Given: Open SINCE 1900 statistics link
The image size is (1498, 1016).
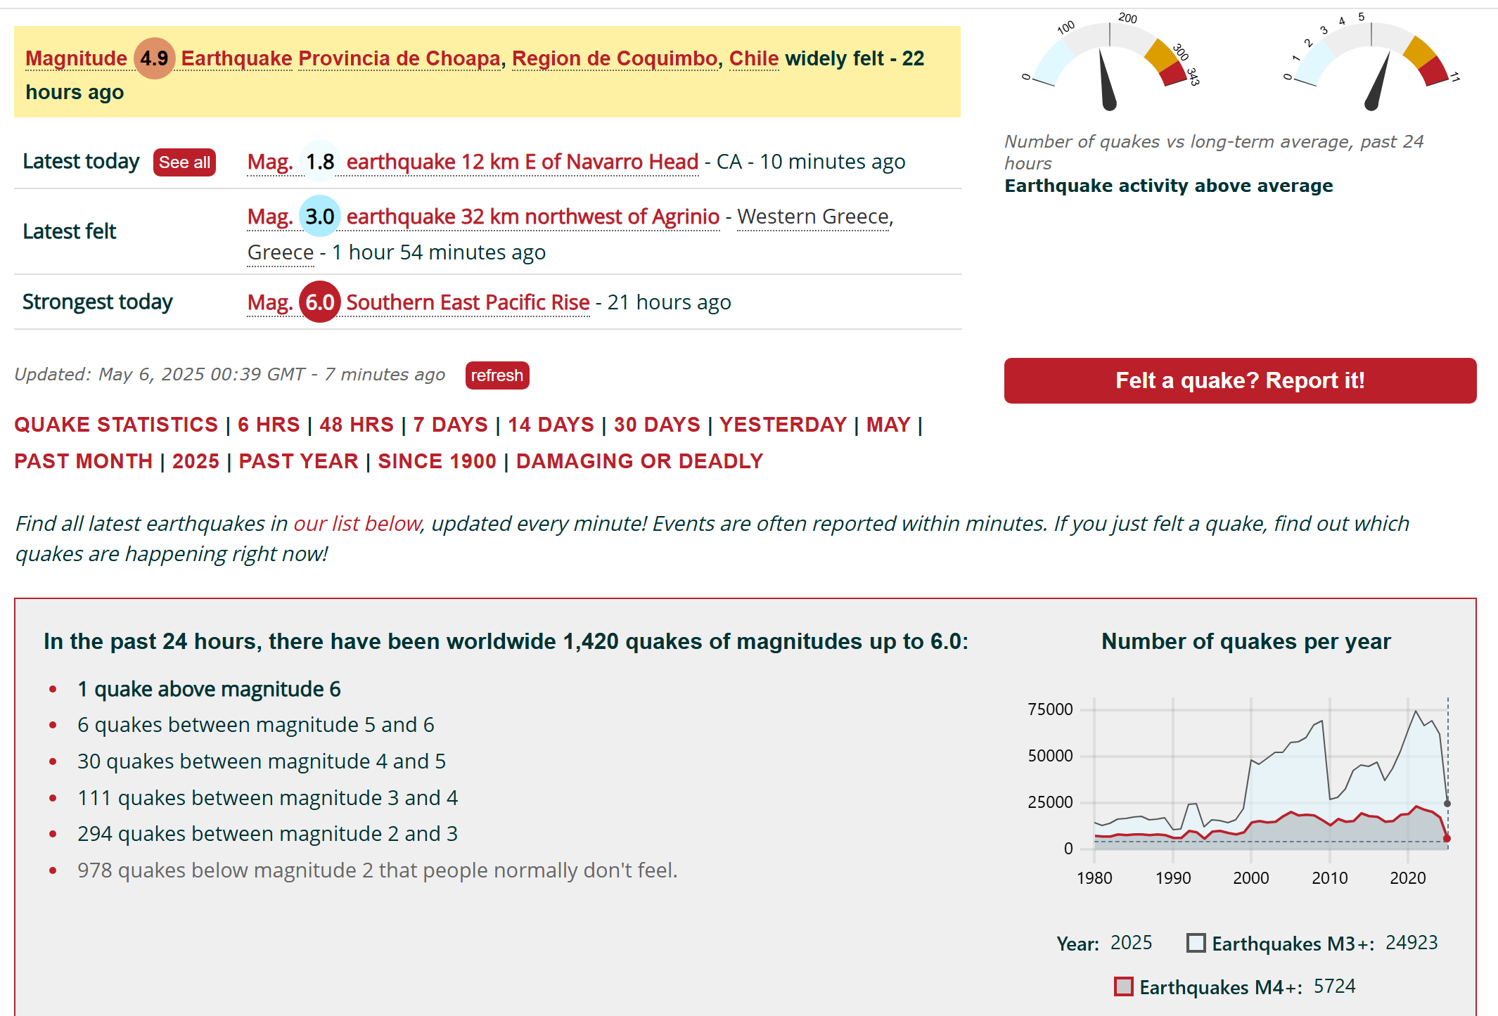Looking at the screenshot, I should 437,461.
